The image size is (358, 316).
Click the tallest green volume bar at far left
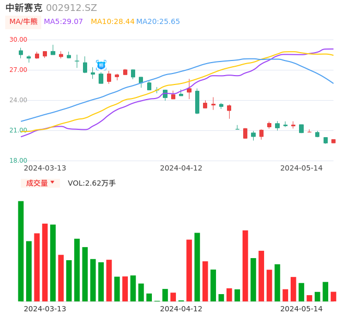[21, 250]
